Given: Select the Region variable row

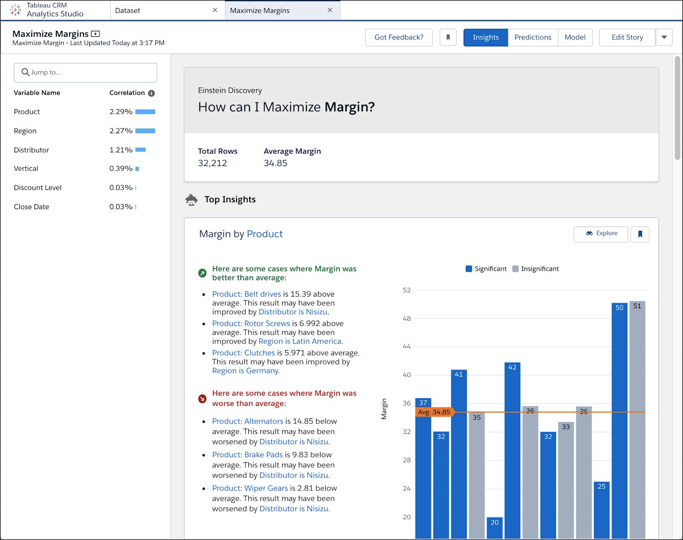Looking at the screenshot, I should [85, 131].
